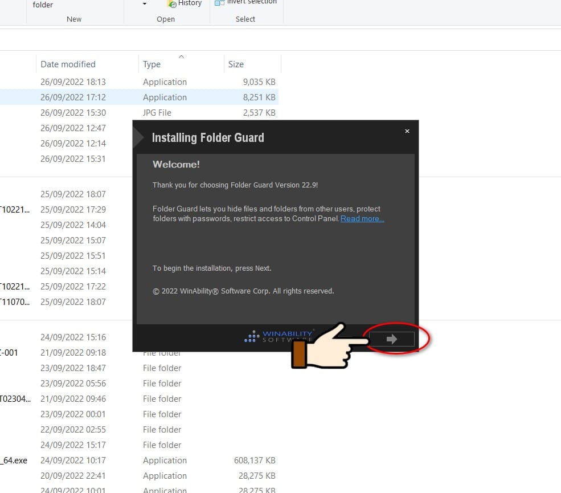
Task: Click the installer header triangle icon
Action: 138,137
